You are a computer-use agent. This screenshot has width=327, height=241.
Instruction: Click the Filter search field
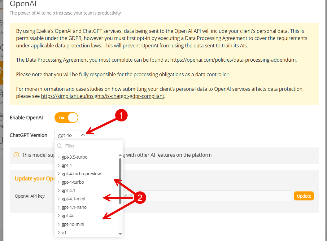(x=92, y=146)
